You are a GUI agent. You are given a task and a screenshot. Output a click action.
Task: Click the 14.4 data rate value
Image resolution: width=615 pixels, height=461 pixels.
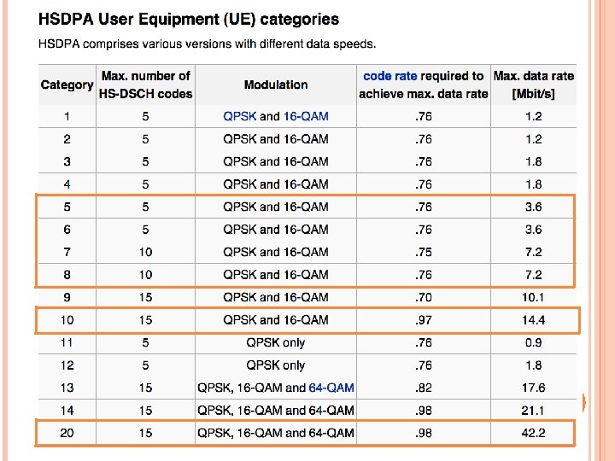pyautogui.click(x=533, y=320)
